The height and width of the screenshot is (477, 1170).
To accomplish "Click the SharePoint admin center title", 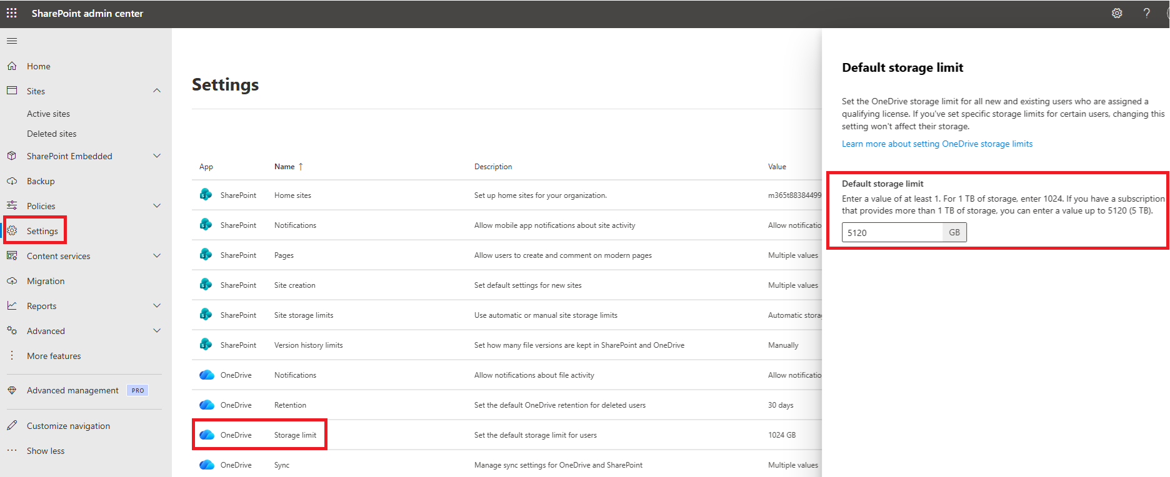I will point(87,13).
